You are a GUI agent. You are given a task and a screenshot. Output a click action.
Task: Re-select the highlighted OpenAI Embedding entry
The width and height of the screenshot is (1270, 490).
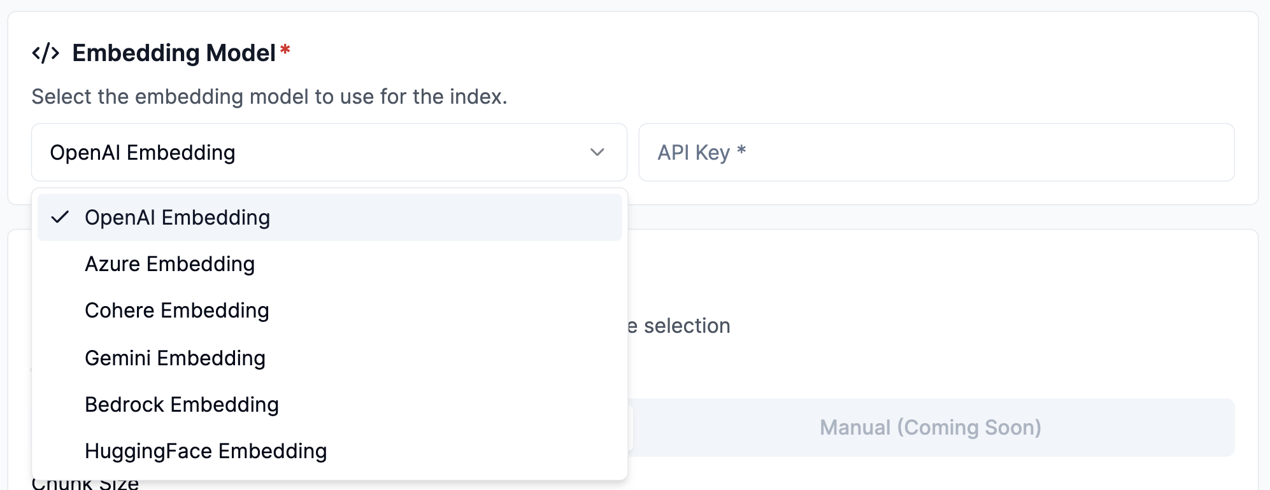tap(178, 217)
